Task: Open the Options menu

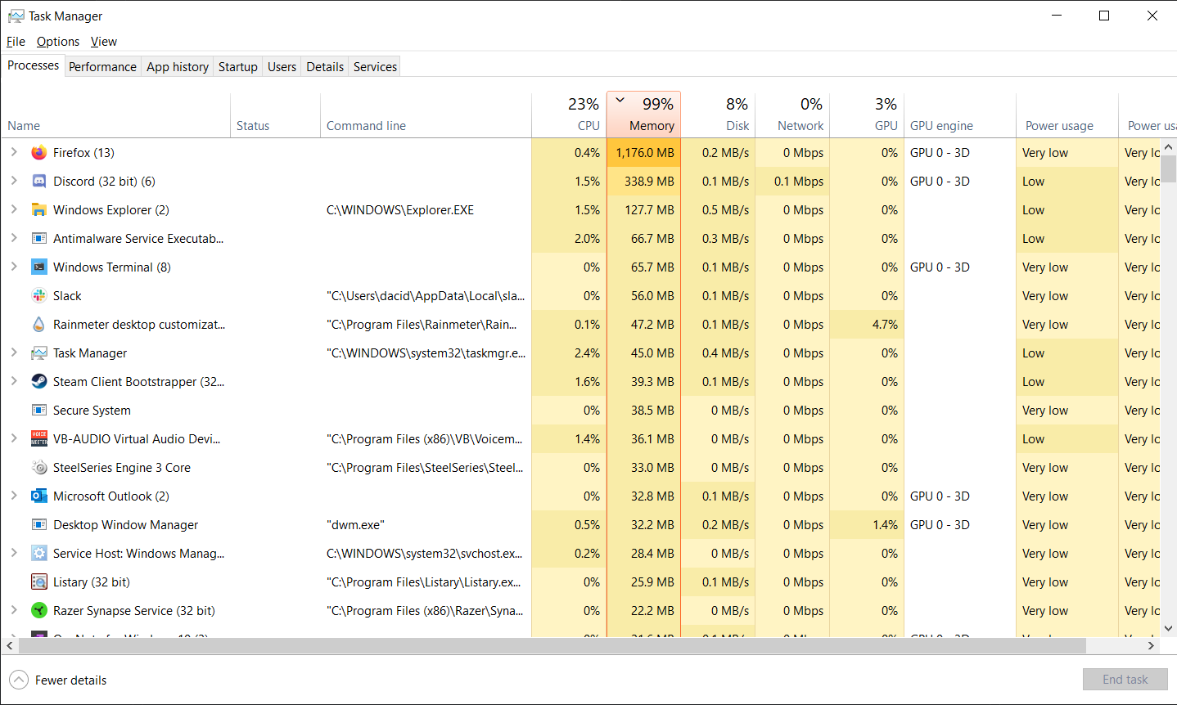Action: pos(57,41)
